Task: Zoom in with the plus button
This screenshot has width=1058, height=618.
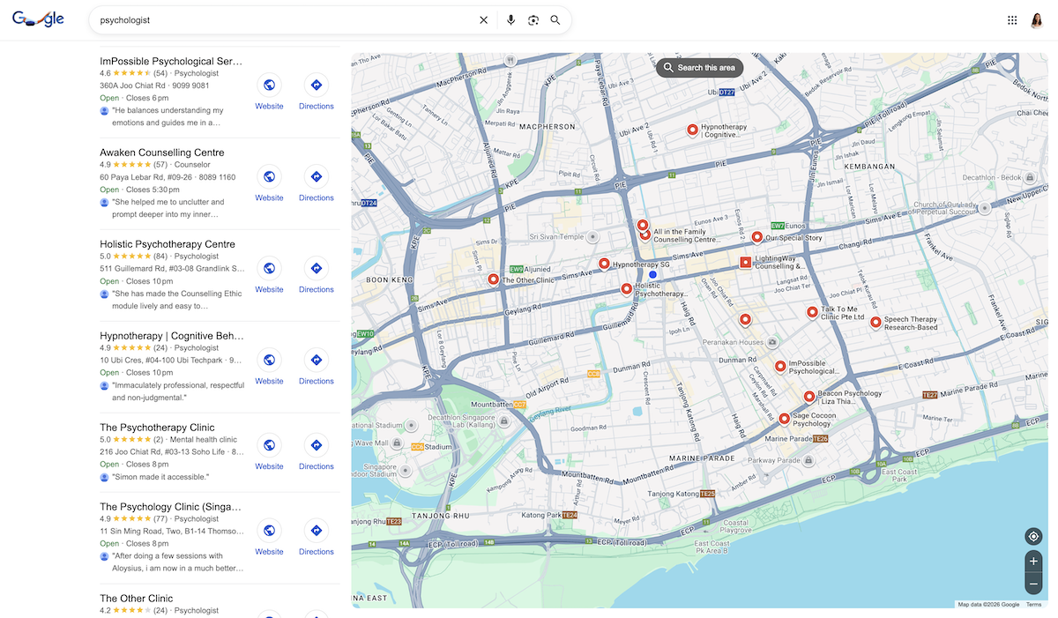Action: [x=1032, y=561]
